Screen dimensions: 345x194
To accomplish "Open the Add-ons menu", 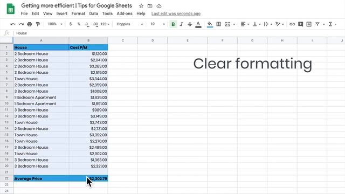I will 125,13.
